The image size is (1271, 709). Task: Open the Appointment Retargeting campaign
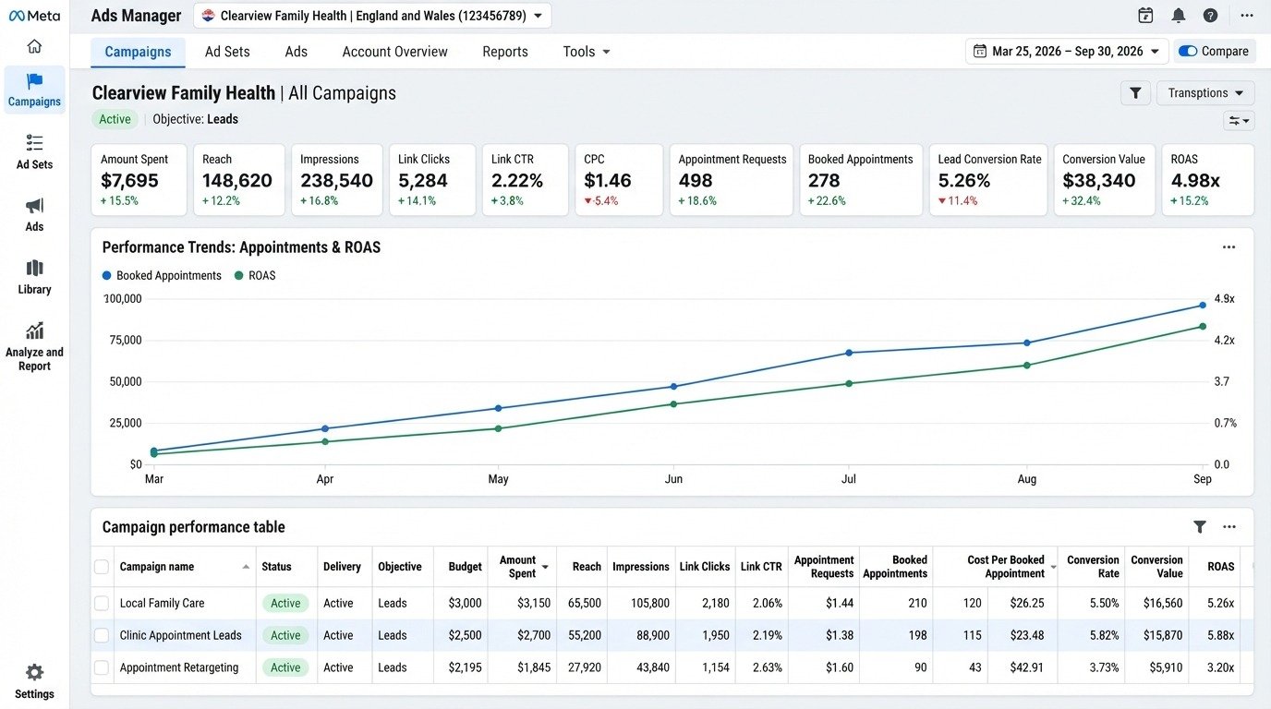click(179, 667)
